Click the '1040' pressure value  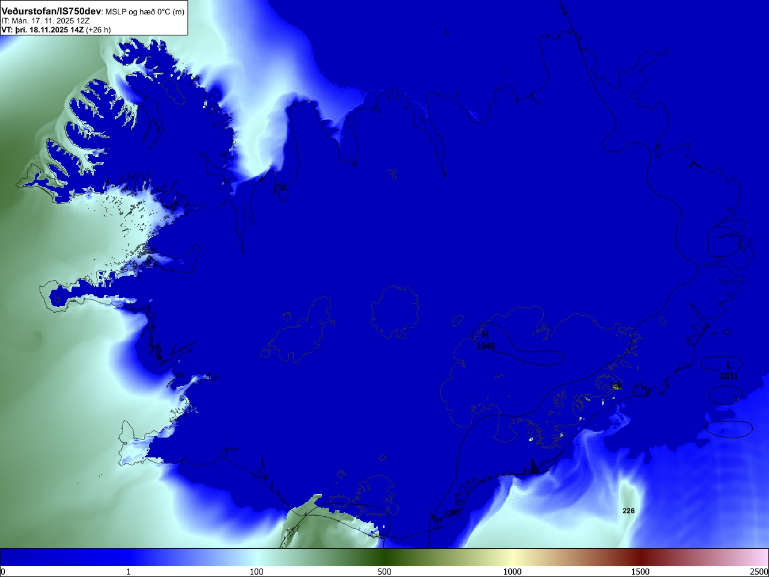(x=485, y=346)
